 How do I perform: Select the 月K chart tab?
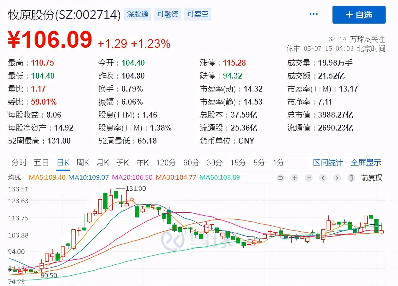click(x=103, y=162)
